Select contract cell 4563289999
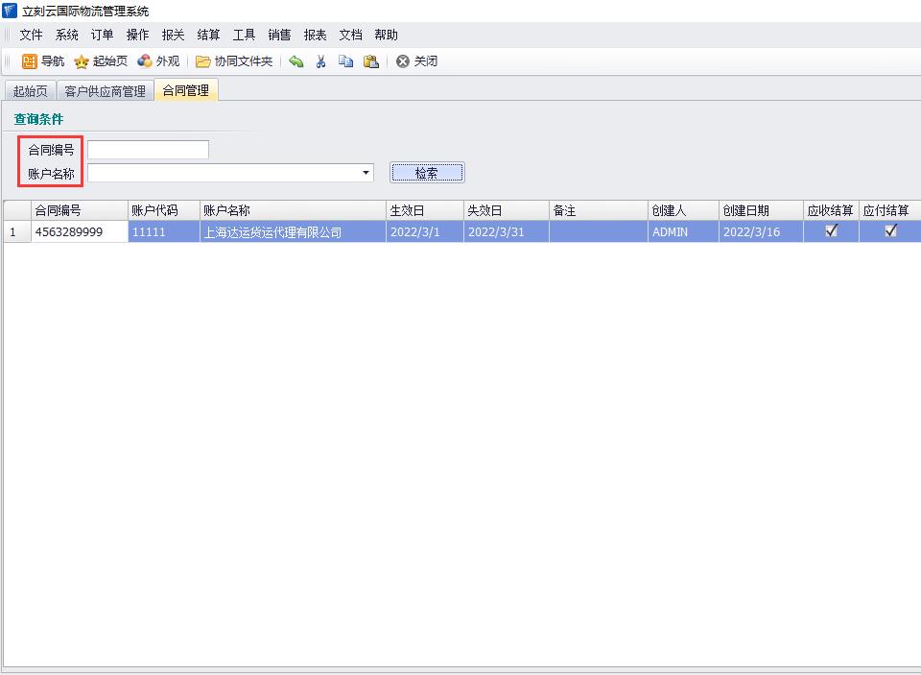This screenshot has height=675, width=921. click(x=79, y=232)
